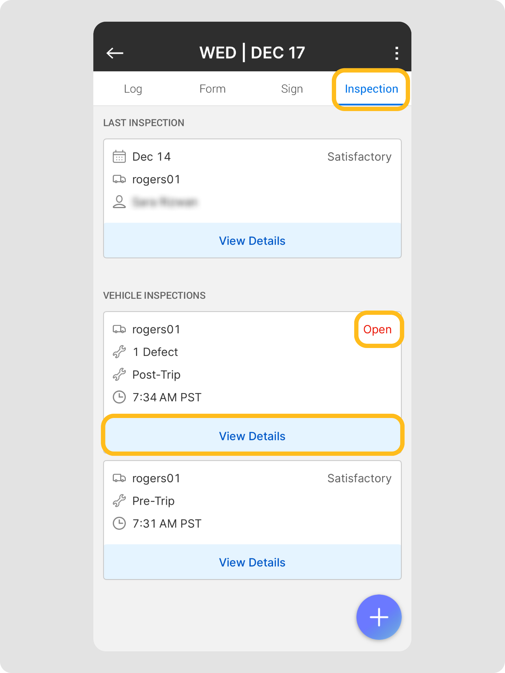This screenshot has width=505, height=673.
Task: View details of the Pre-Trip inspection
Action: (252, 562)
